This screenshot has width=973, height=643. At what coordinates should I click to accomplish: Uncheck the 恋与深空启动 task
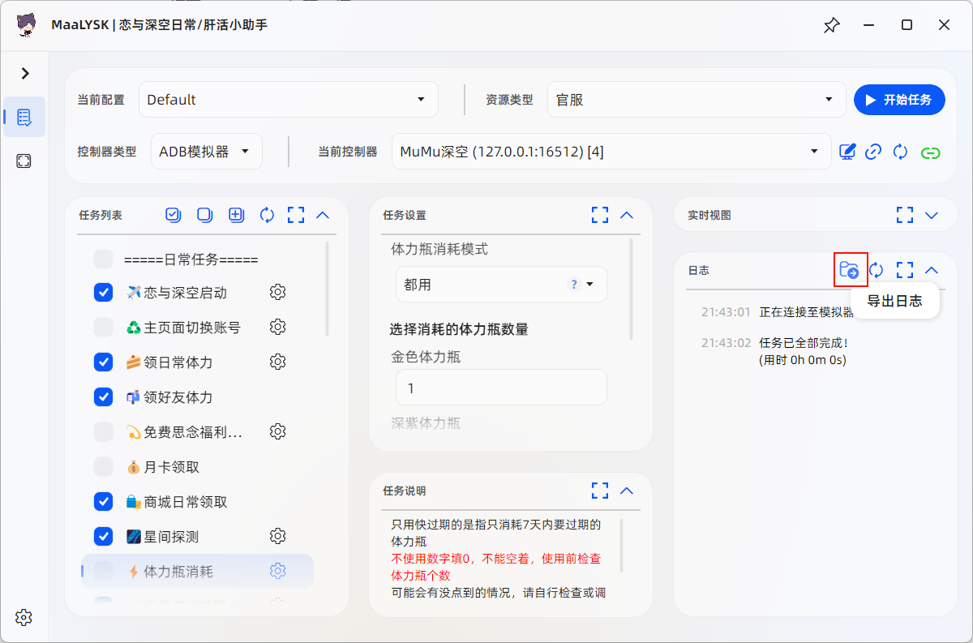click(103, 292)
